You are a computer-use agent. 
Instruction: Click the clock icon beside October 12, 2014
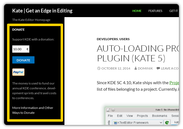tap(99, 68)
